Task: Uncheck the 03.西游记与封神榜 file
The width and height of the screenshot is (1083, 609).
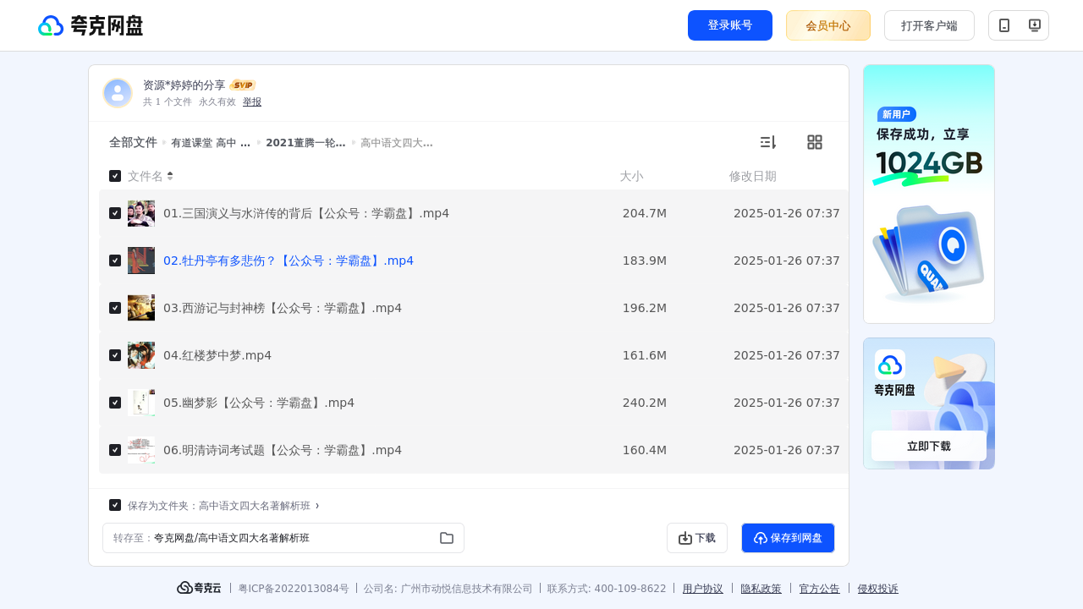Action: pyautogui.click(x=115, y=308)
